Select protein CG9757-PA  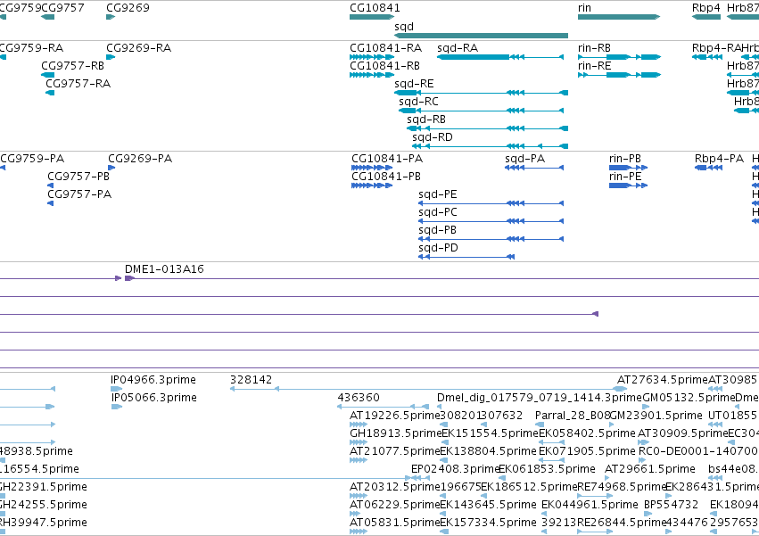[x=79, y=194]
